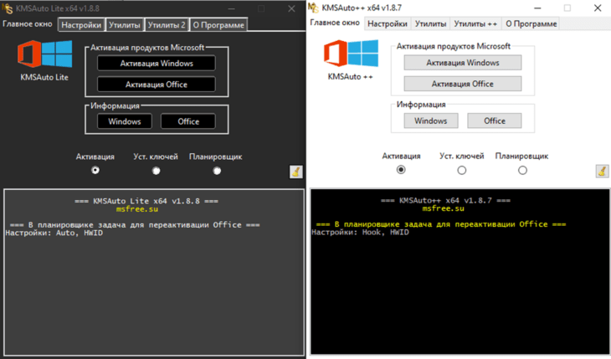Click the Office/Windows logo in KMSAuto Lite
611x359 pixels.
[45, 54]
